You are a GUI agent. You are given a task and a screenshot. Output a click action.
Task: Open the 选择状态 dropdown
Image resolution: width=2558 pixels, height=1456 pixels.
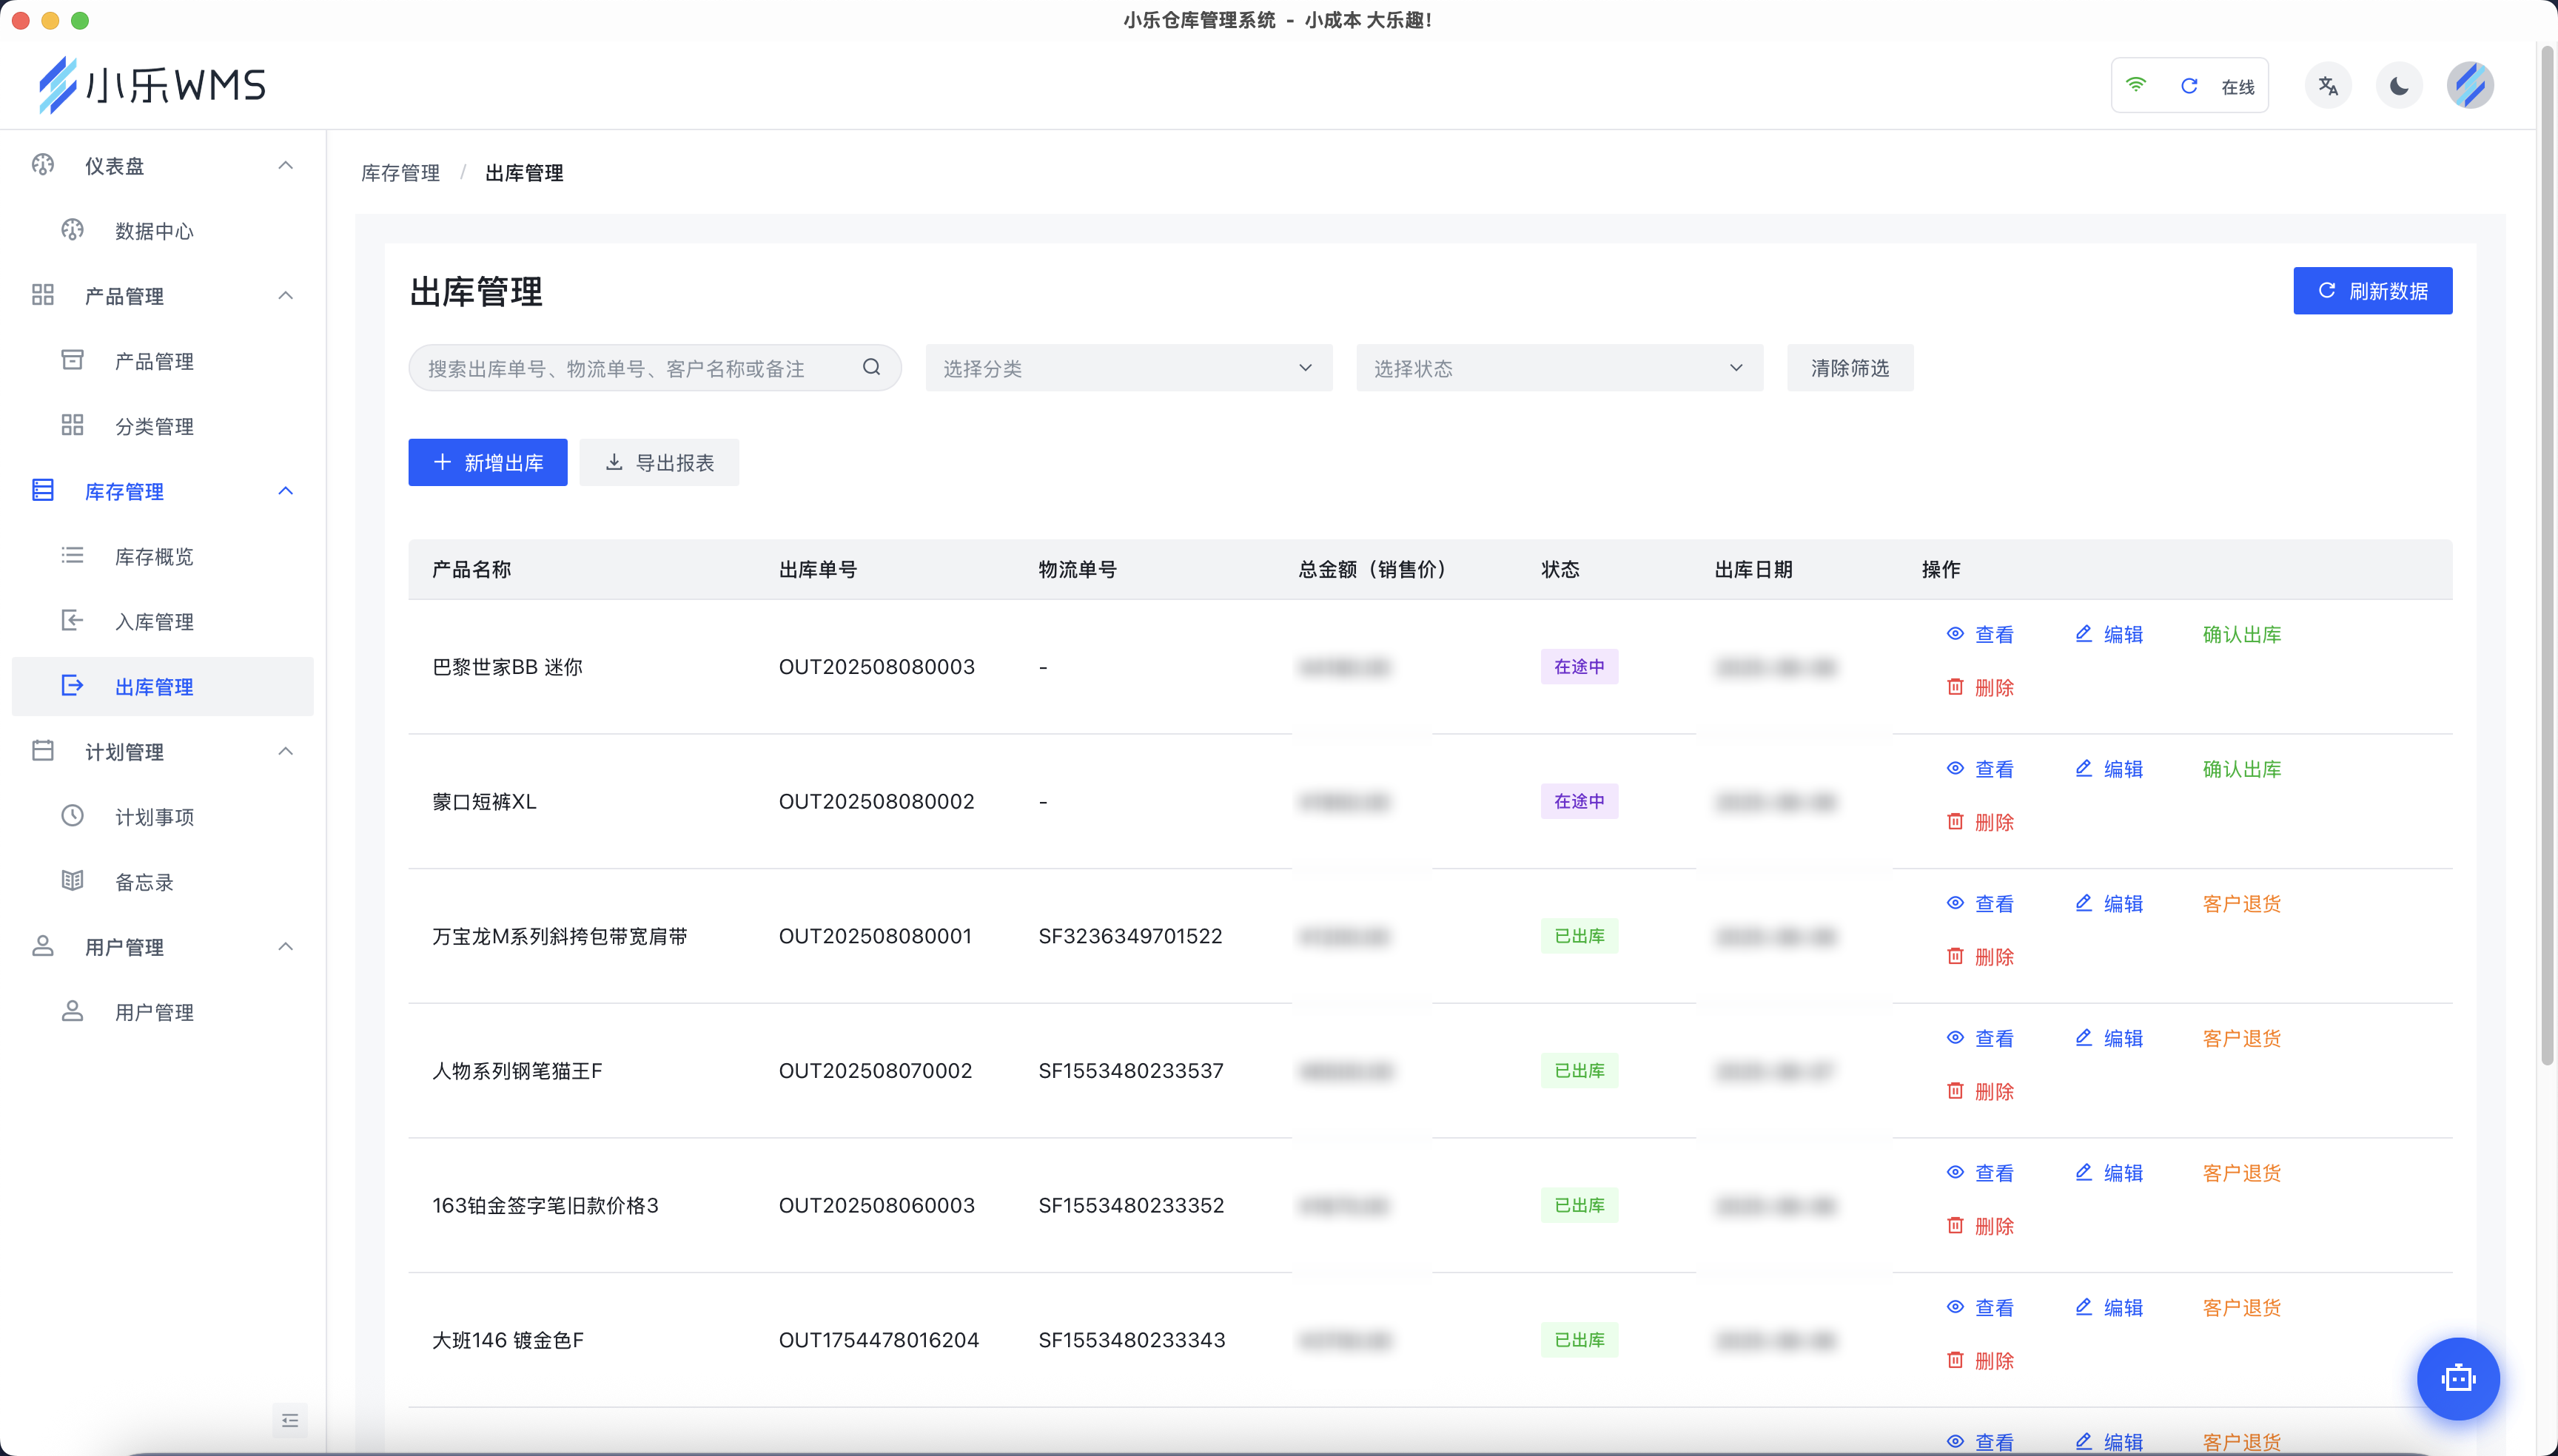pyautogui.click(x=1559, y=368)
